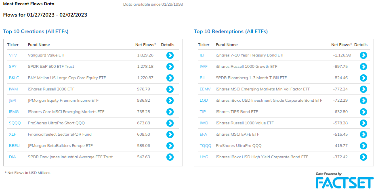The height and width of the screenshot is (193, 376).
Task: Click the Top 10 Creations (All ETFs) heading
Action: pos(36,31)
